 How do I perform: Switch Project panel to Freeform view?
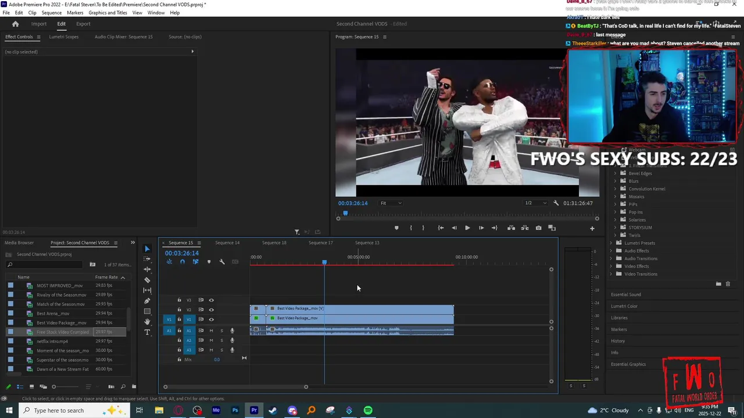42,387
